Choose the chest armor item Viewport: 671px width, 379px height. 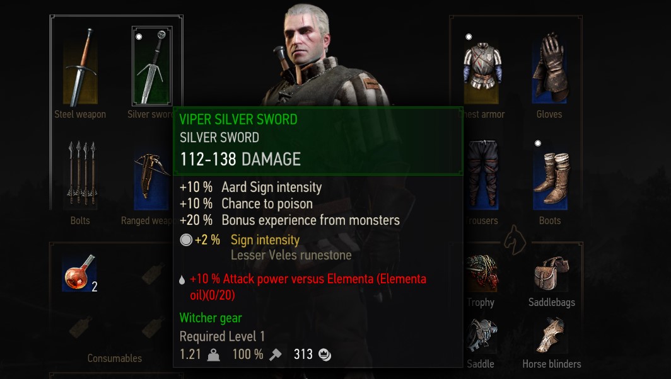(482, 69)
